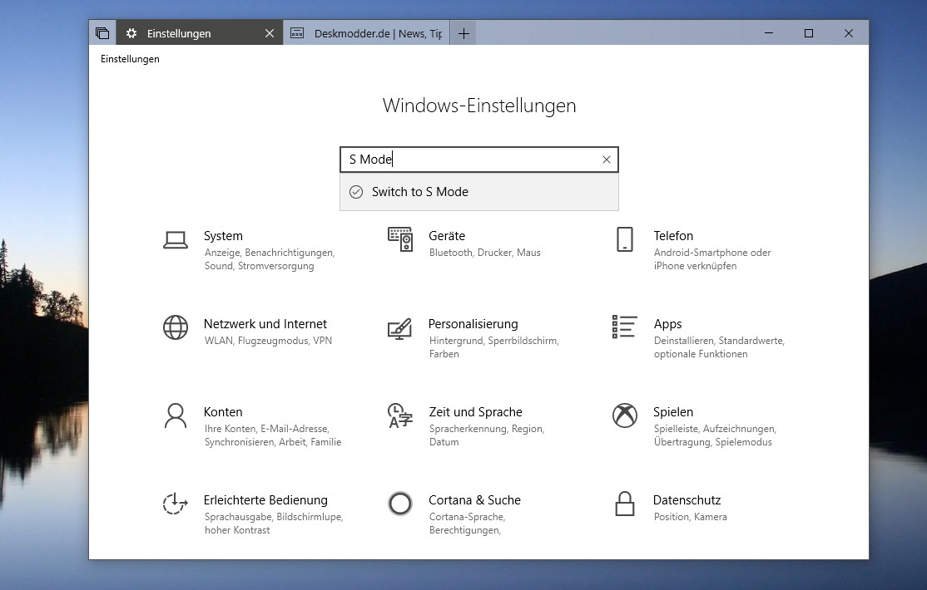Viewport: 927px width, 590px height.
Task: Click the checkmark icon beside Switch to S Mode
Action: click(356, 192)
